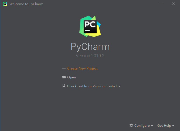Click the small PyCharm icon in title bar
180x131 pixels.
5,4
